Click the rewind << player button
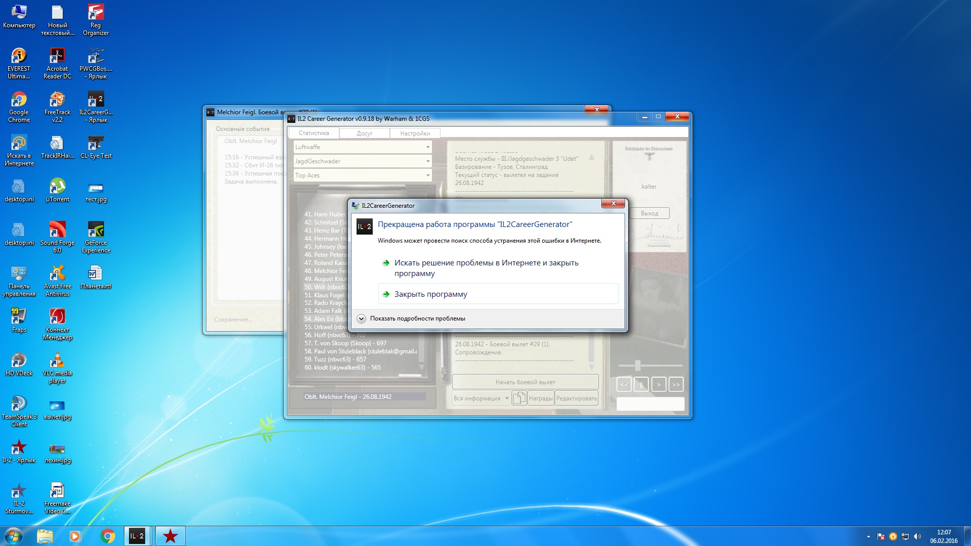The height and width of the screenshot is (546, 971). pos(624,385)
